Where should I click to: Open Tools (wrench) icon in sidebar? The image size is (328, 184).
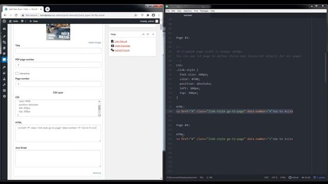point(4,85)
